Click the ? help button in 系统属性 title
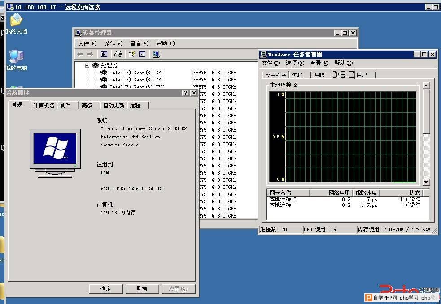 pos(186,93)
